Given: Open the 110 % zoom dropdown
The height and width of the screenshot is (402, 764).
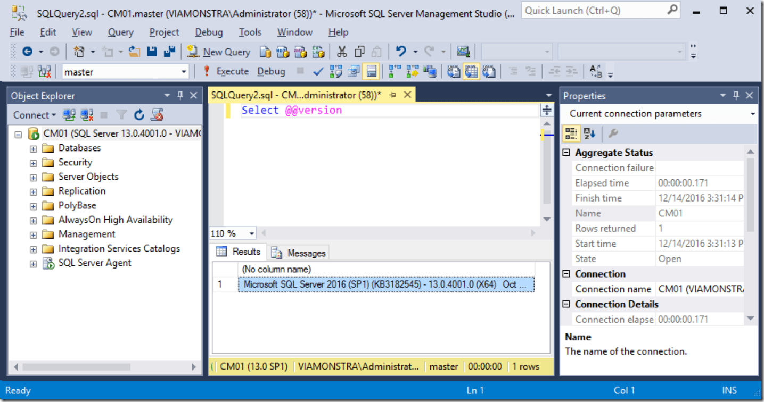Looking at the screenshot, I should point(252,233).
